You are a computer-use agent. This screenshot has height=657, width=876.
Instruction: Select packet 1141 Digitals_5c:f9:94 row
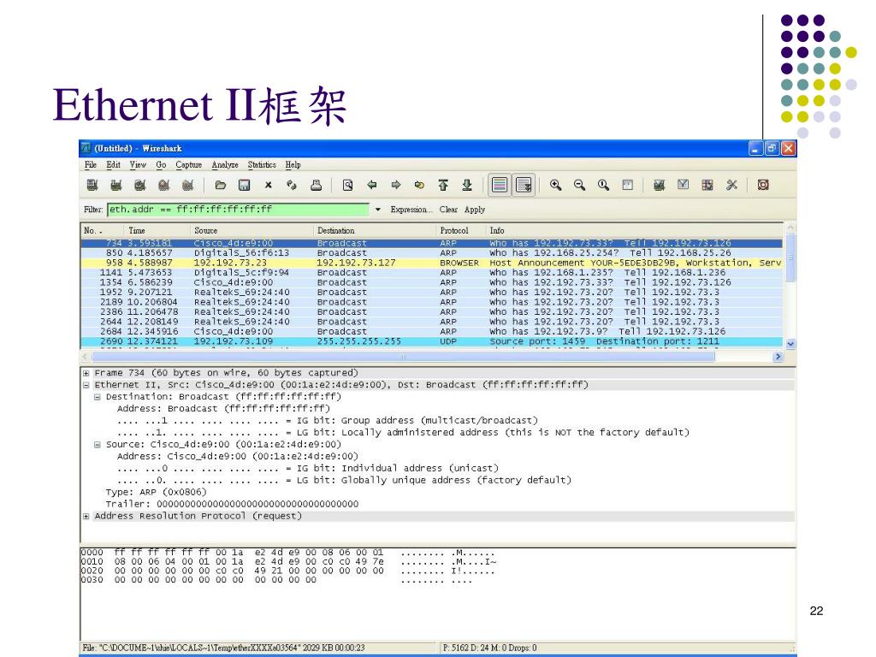pyautogui.click(x=432, y=273)
